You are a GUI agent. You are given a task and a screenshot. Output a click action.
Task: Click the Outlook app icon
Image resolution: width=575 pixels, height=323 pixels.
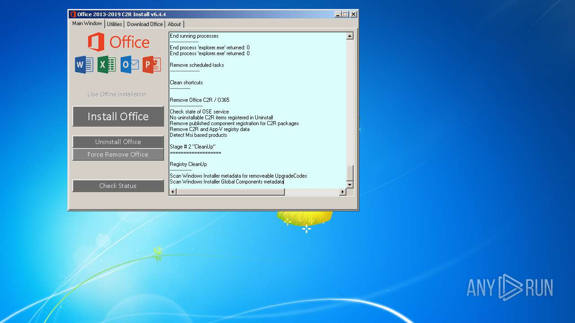click(x=129, y=65)
